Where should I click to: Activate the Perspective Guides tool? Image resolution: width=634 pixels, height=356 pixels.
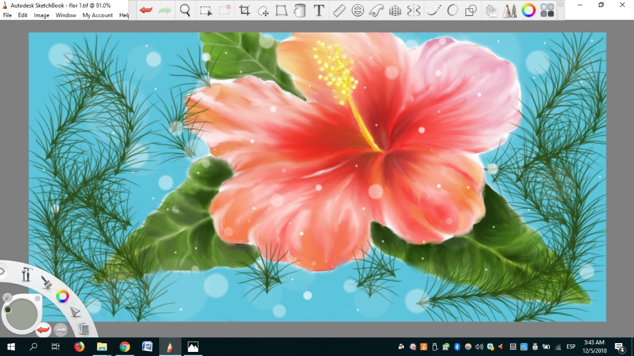click(x=395, y=10)
